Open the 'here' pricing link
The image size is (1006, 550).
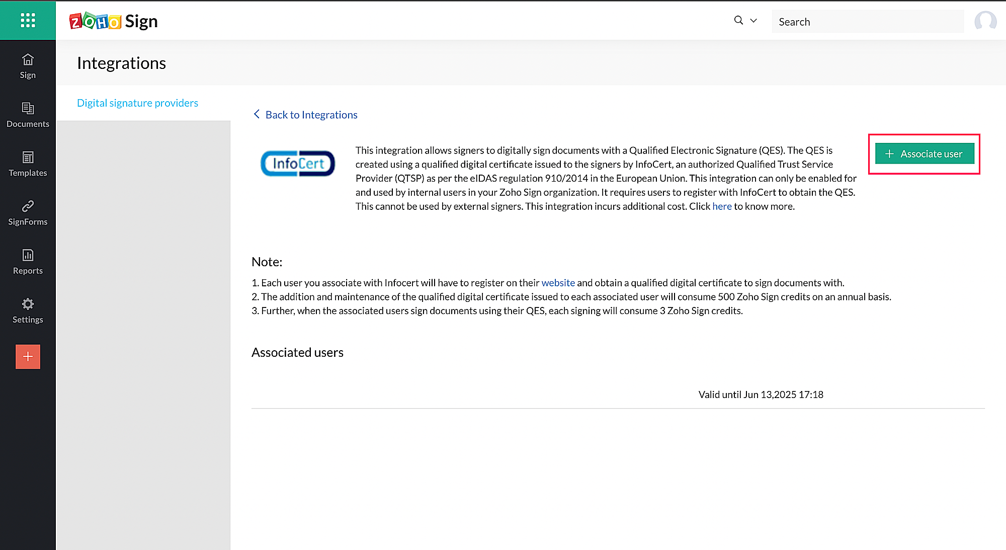(x=721, y=206)
